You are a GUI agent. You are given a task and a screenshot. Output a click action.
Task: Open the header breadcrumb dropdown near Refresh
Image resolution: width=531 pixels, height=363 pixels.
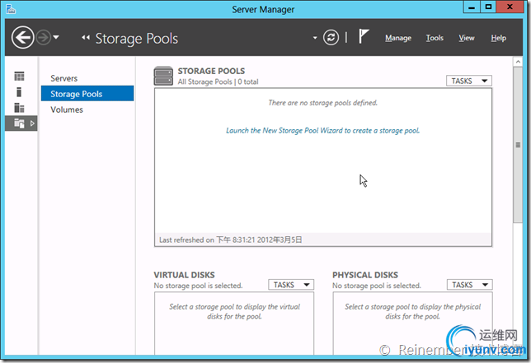(315, 38)
